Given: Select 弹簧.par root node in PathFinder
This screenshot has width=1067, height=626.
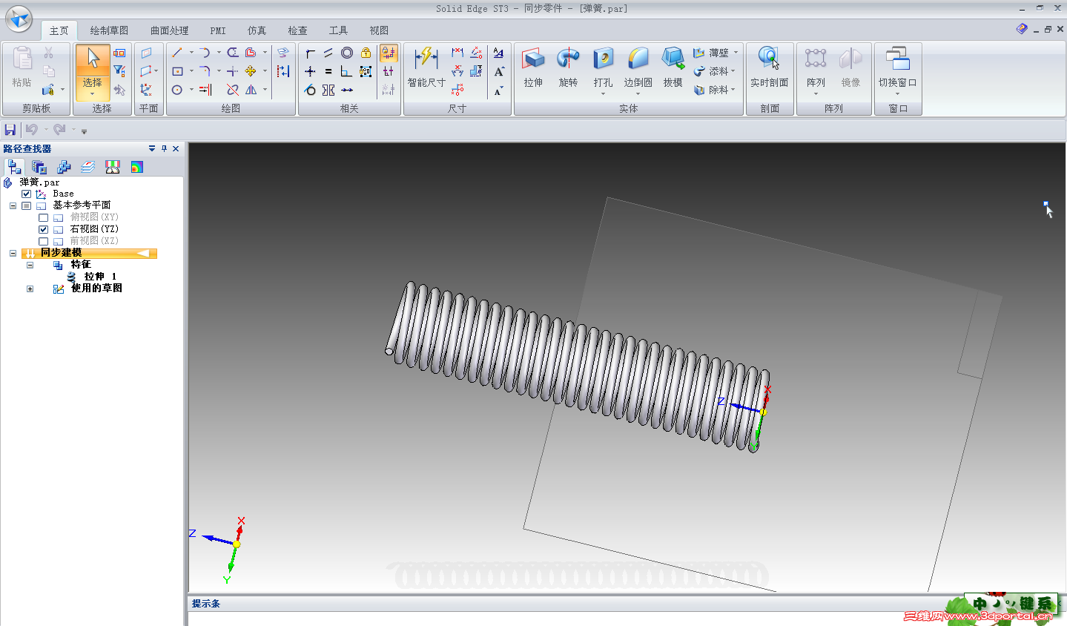Looking at the screenshot, I should 39,182.
